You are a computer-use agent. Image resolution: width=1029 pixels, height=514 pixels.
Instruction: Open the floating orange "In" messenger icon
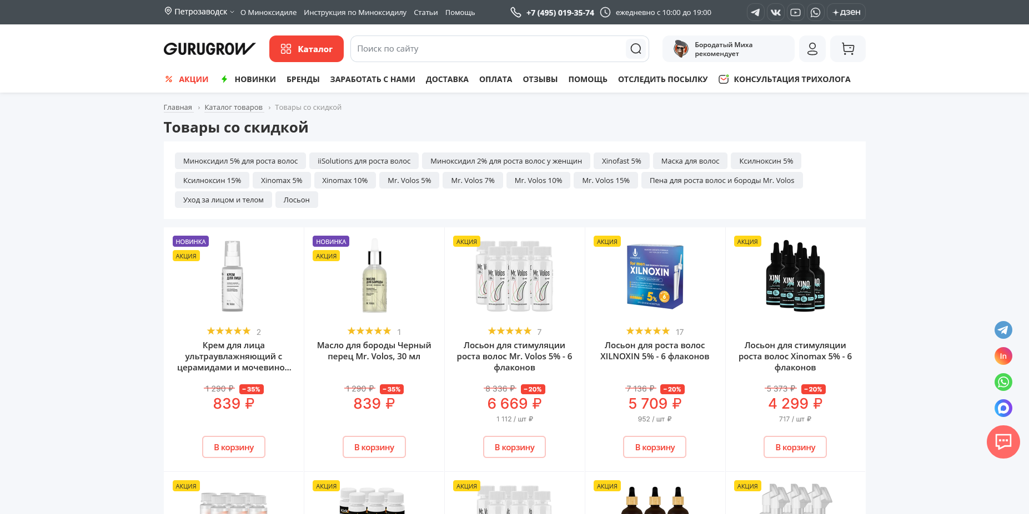click(x=1003, y=356)
